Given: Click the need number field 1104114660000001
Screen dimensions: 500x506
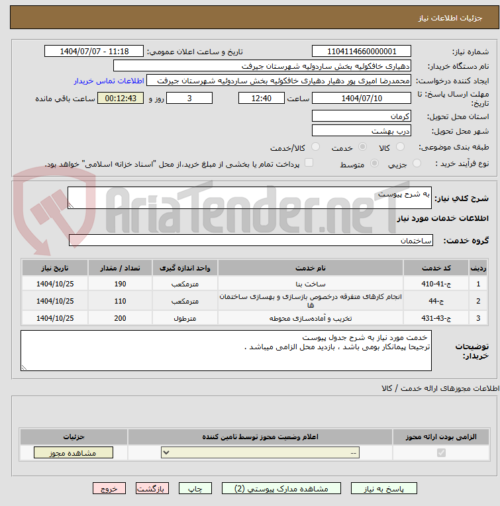Looking at the screenshot, I should 362,51.
